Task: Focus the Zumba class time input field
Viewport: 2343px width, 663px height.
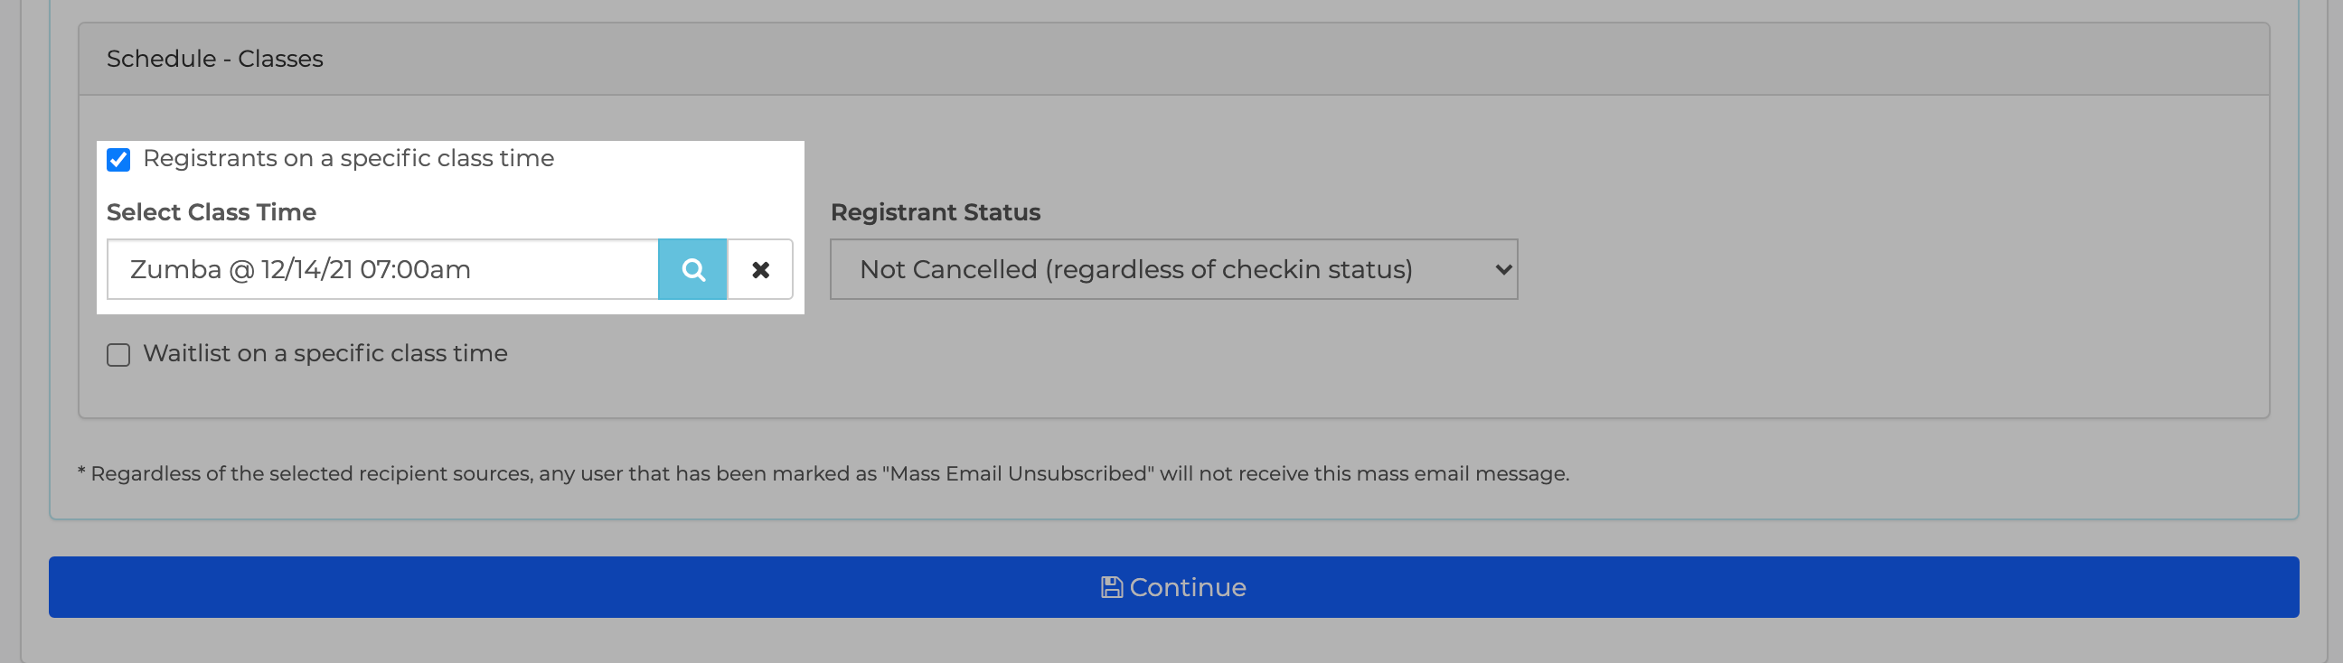Action: click(x=382, y=269)
